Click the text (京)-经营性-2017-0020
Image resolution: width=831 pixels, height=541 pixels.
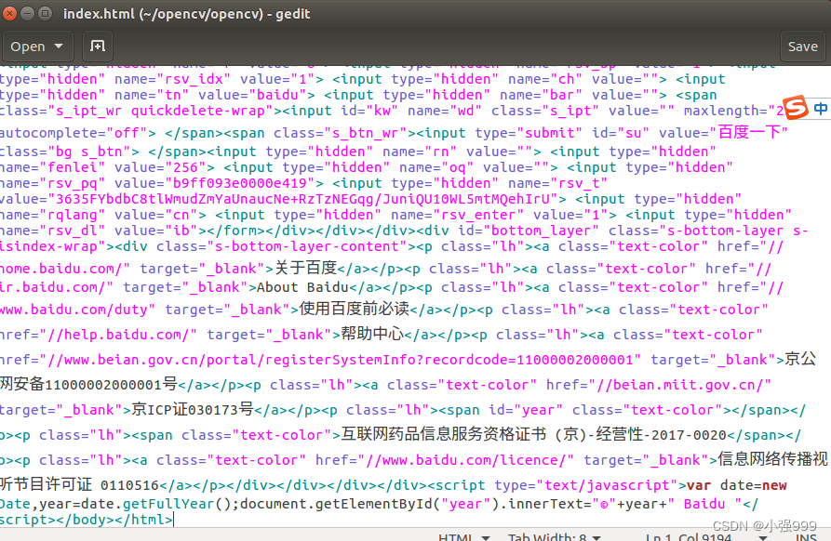640,434
